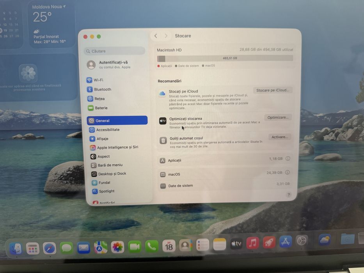Open Afișaje display settings
Image resolution: width=364 pixels, height=273 pixels.
coord(99,139)
